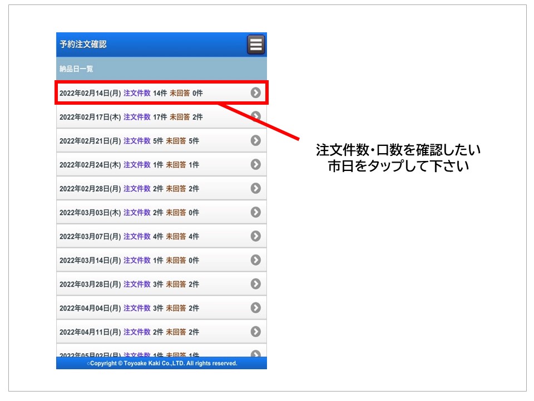Tap arrow icon for 2022年02月28日 row
534x401 pixels.
[x=255, y=188]
